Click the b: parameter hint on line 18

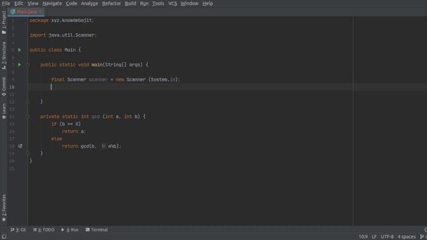point(104,147)
